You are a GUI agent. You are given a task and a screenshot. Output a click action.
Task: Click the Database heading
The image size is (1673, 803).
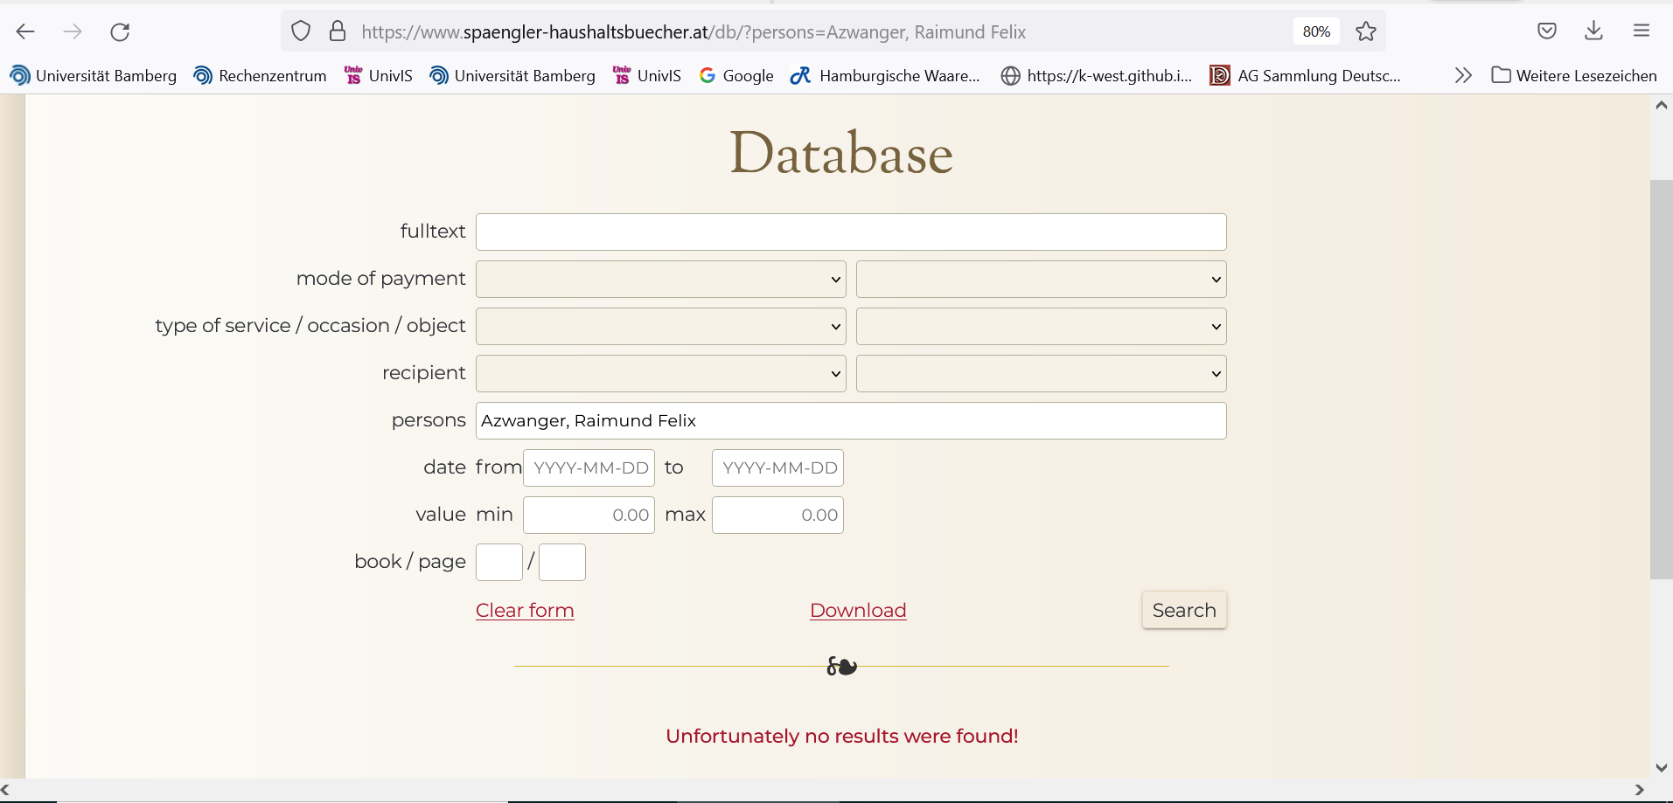tap(841, 153)
